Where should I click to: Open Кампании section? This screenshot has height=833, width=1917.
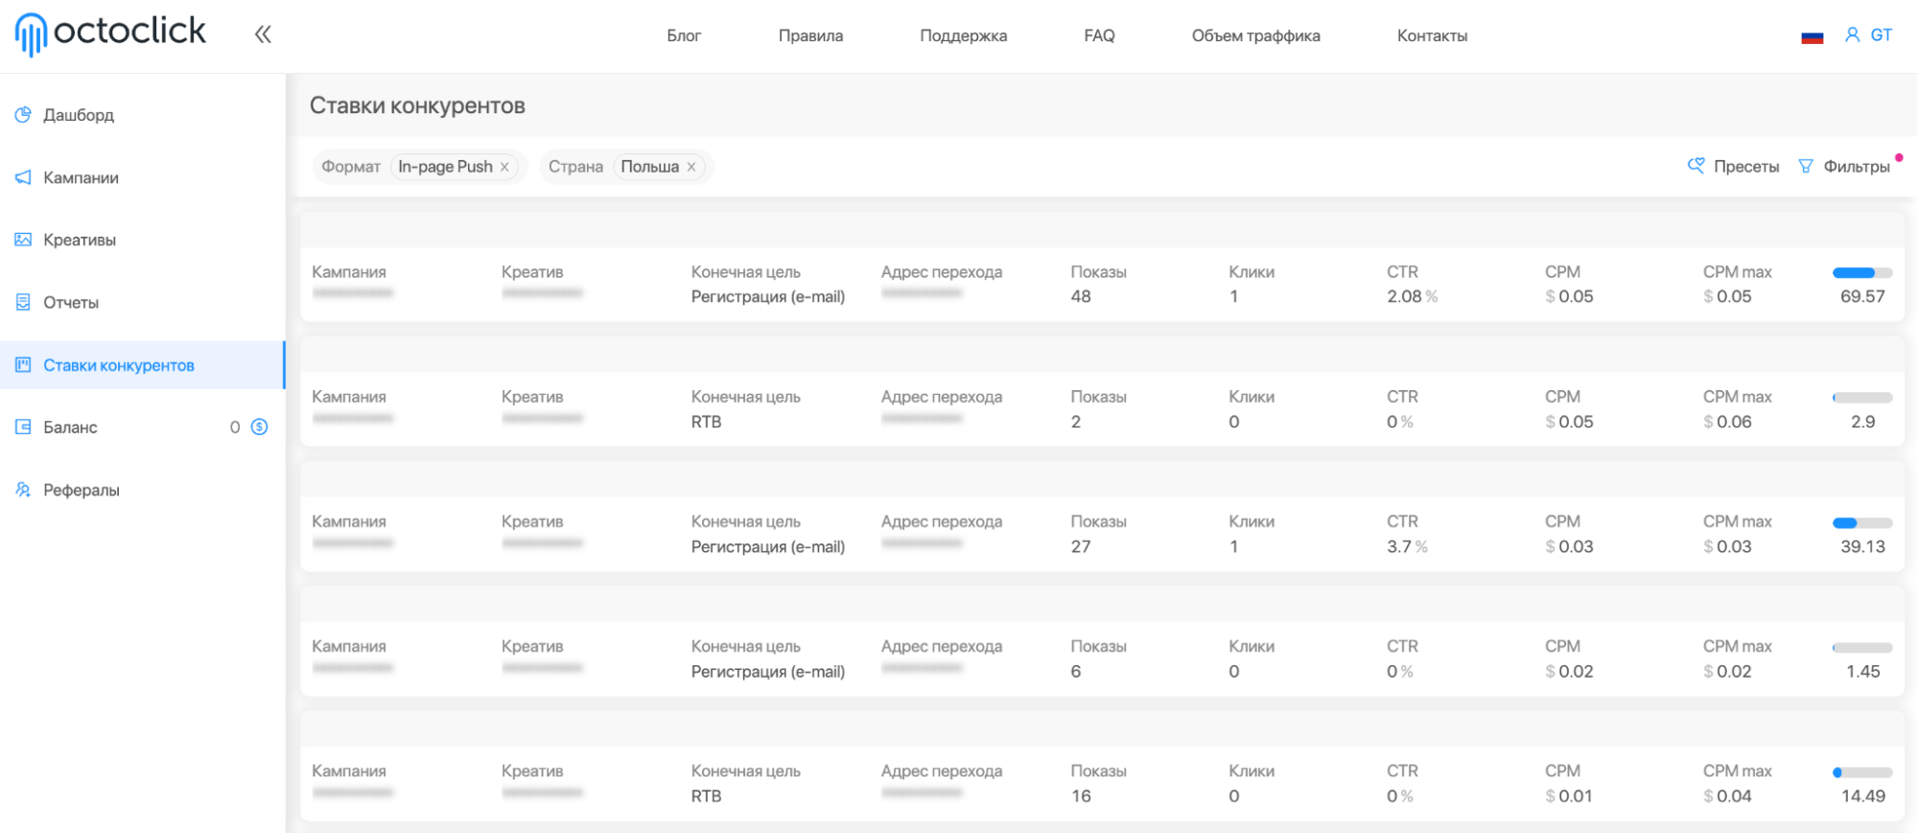(x=81, y=177)
